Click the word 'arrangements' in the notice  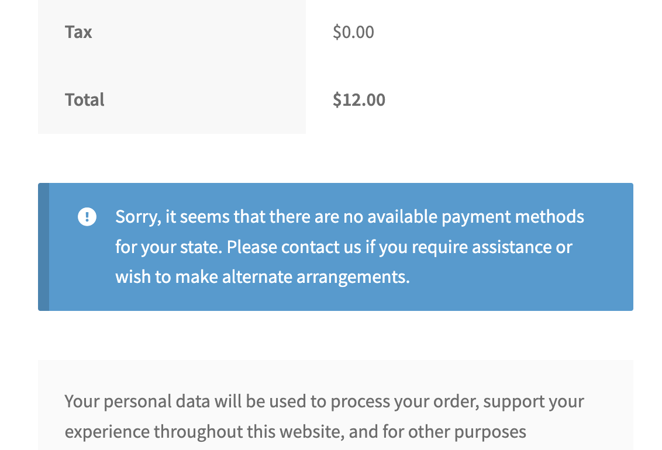pos(353,278)
